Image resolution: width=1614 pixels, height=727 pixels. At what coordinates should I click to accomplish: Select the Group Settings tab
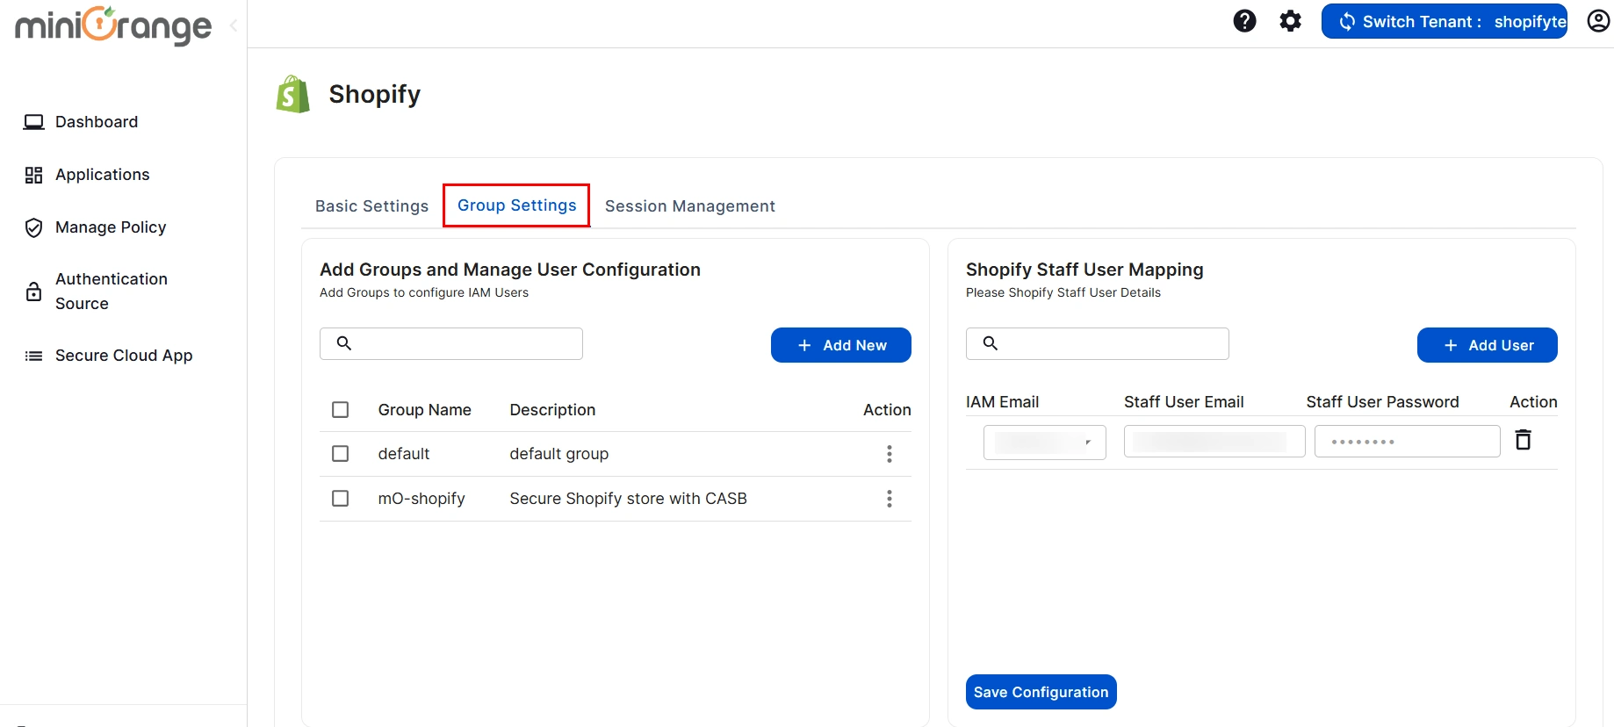tap(516, 205)
